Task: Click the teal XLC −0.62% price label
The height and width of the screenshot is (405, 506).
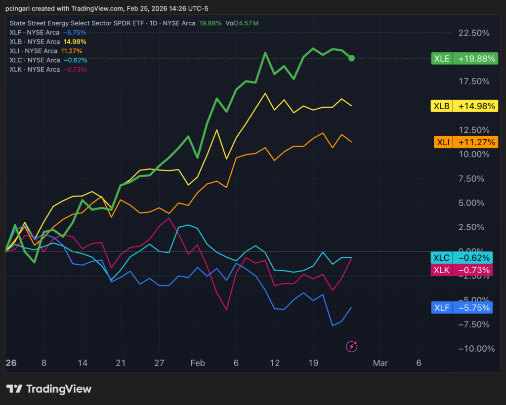Action: pyautogui.click(x=462, y=257)
